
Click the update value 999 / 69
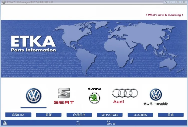111,124
